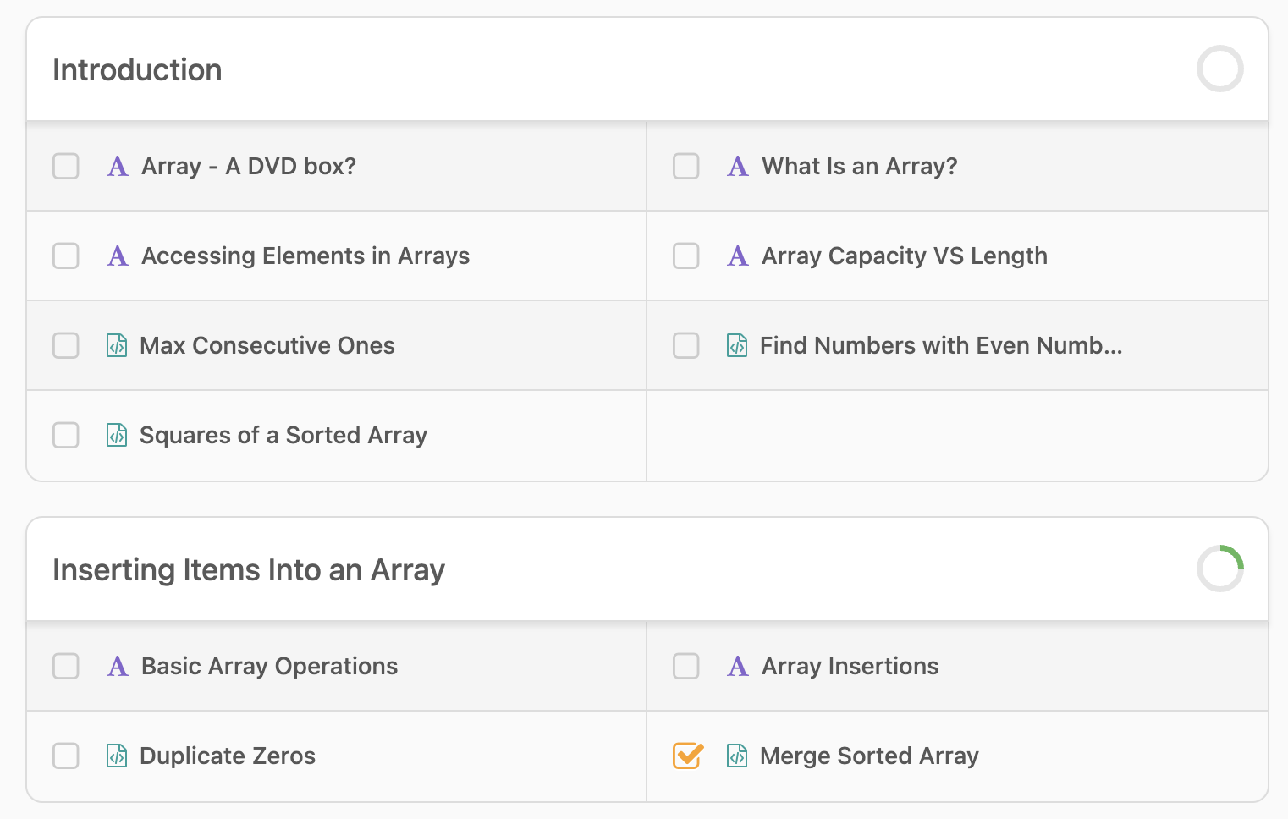Open the Basic Array Operations article
The image size is (1288, 819).
click(269, 666)
